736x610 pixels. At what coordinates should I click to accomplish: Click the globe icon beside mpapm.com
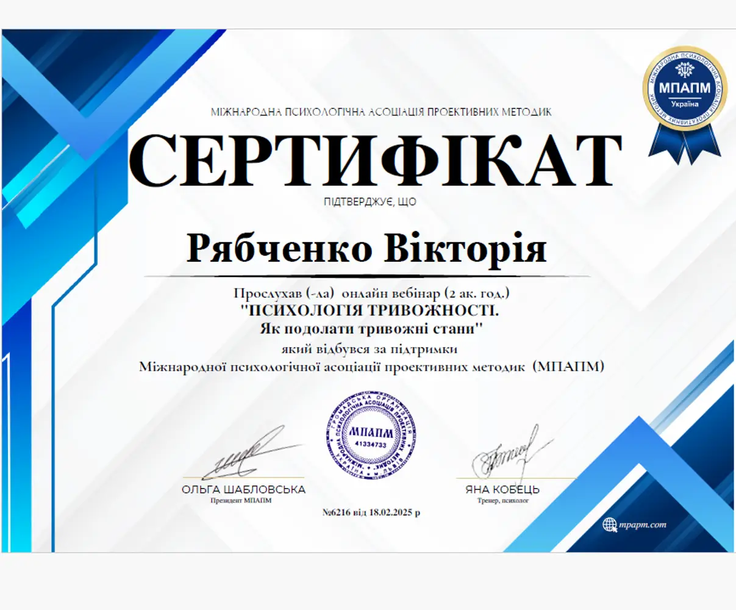click(610, 525)
